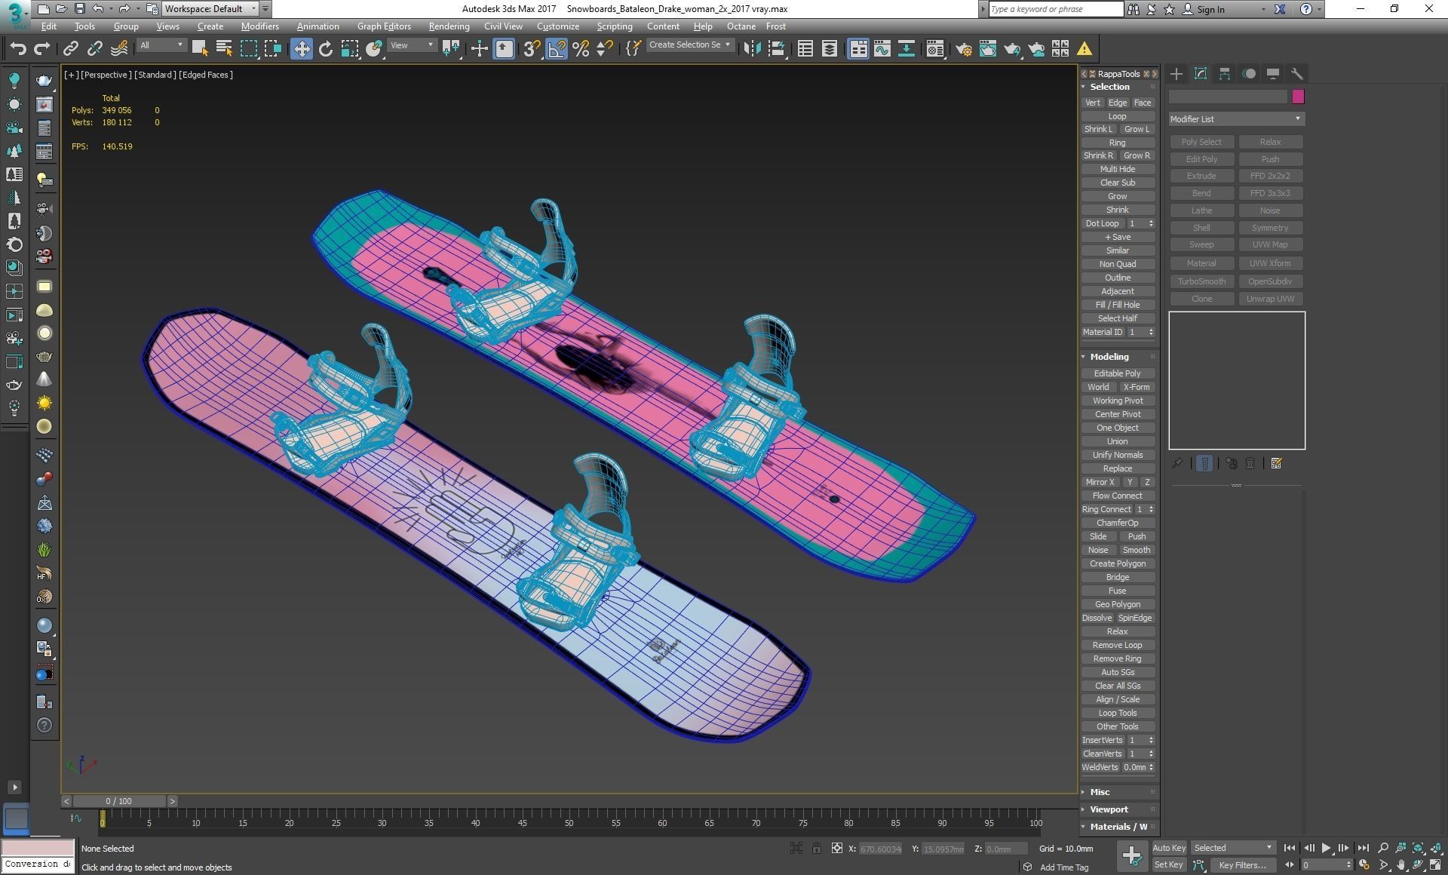
Task: Click the search keyword input field
Action: (1056, 9)
